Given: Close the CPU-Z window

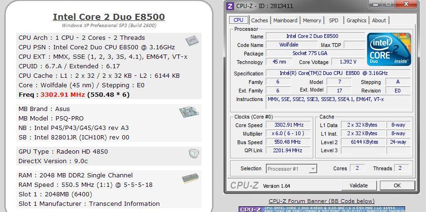Looking at the screenshot, I should (407, 4).
